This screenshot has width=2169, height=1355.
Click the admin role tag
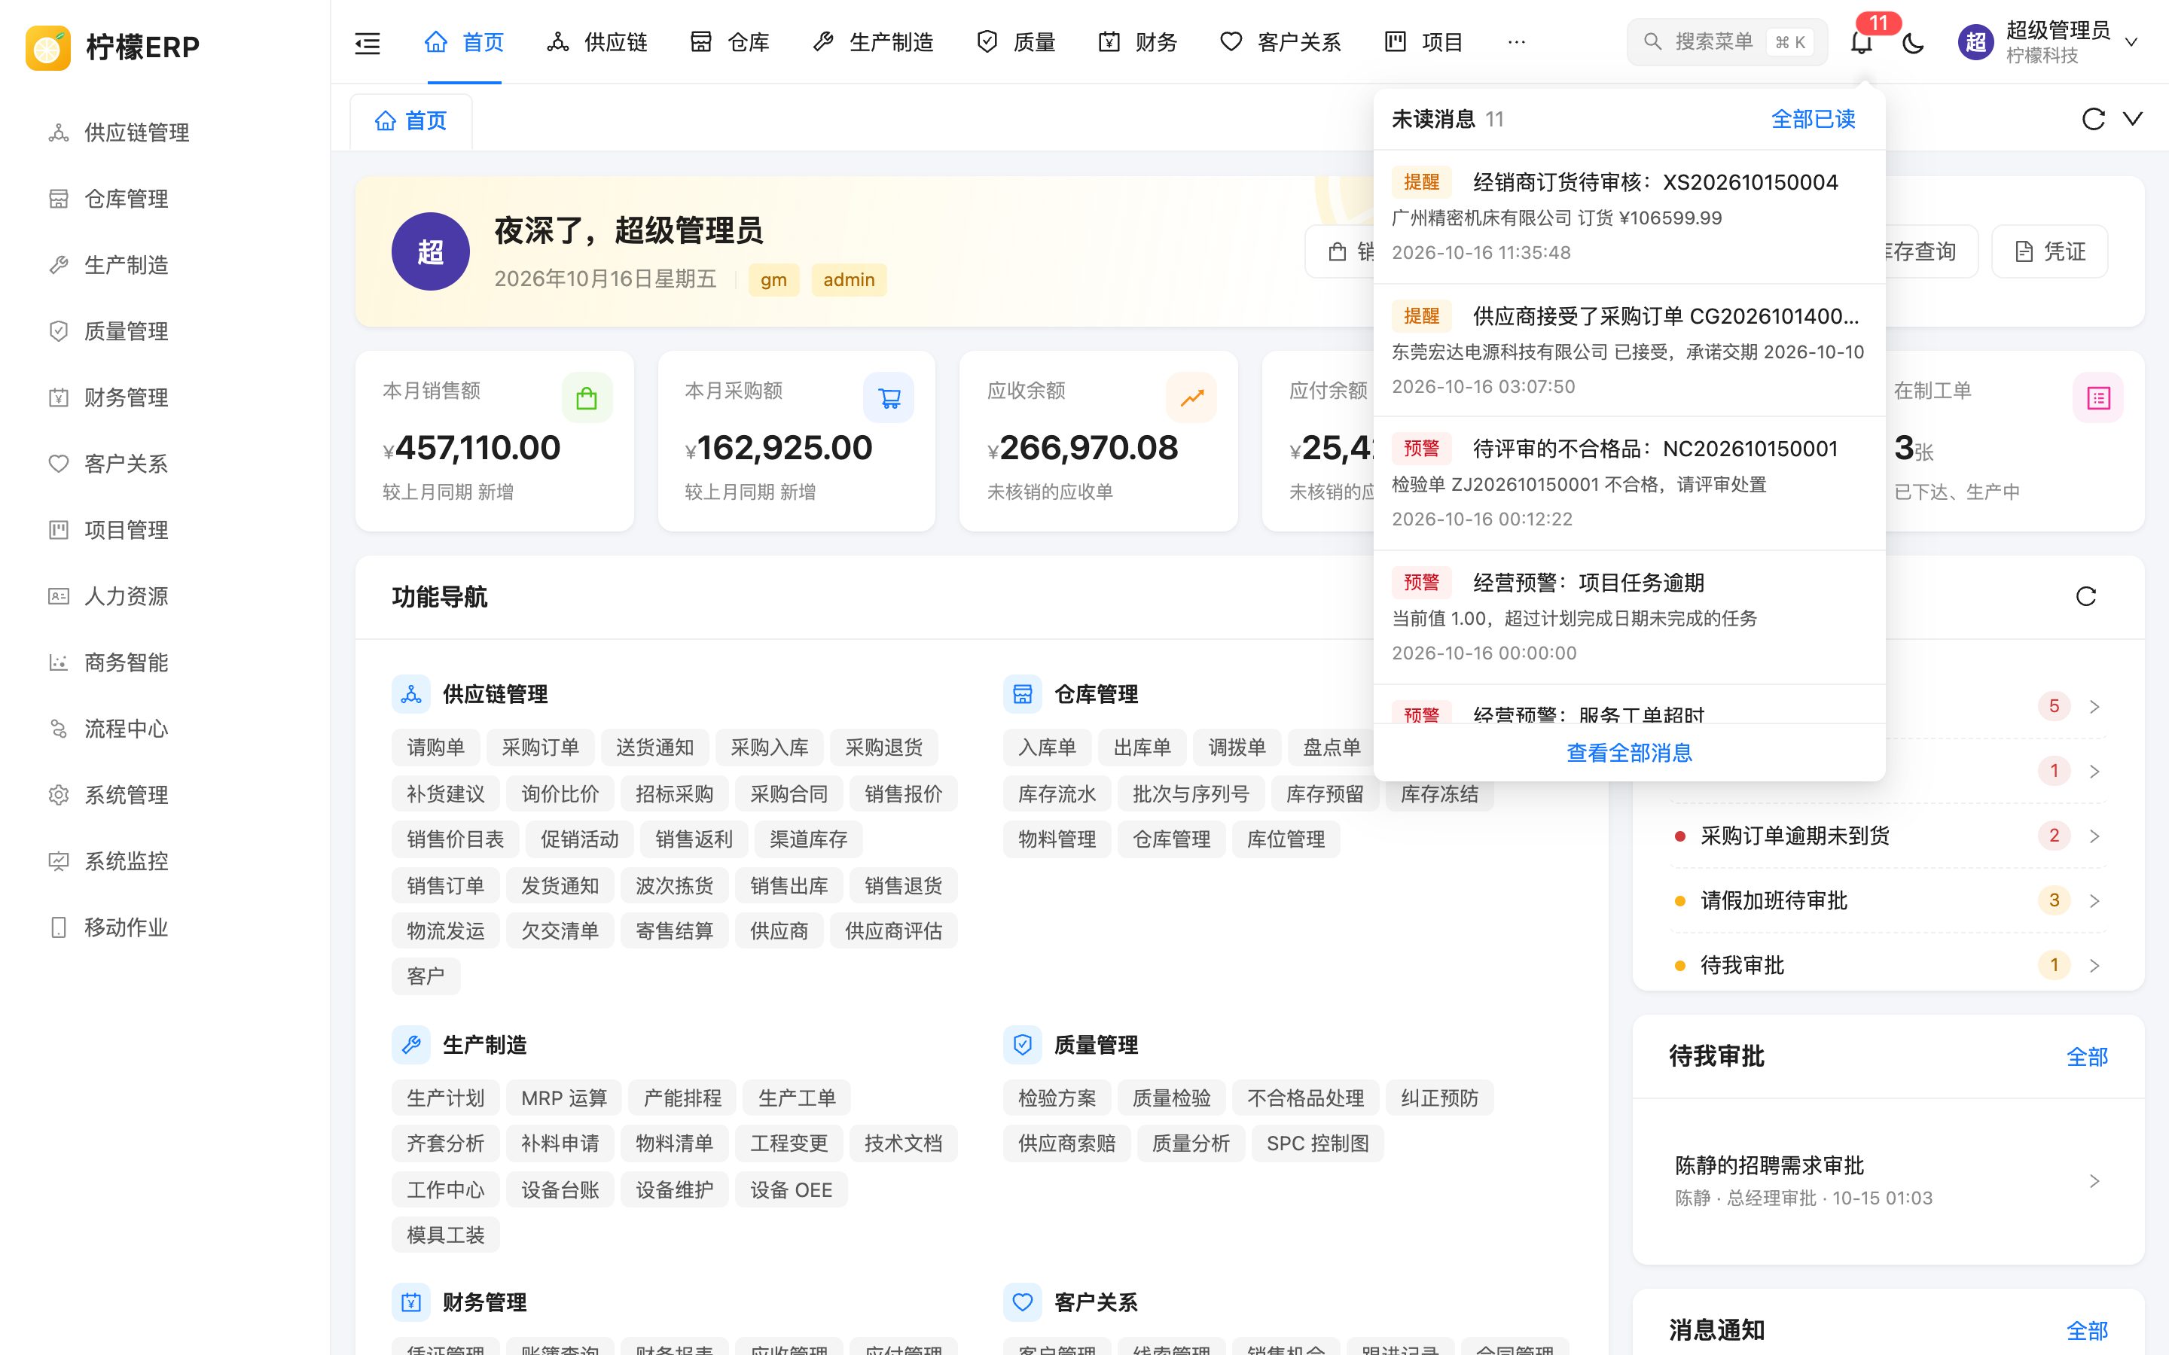(x=849, y=279)
